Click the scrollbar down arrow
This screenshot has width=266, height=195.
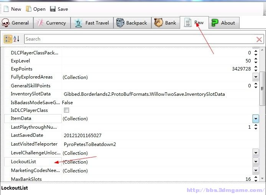click(262, 179)
